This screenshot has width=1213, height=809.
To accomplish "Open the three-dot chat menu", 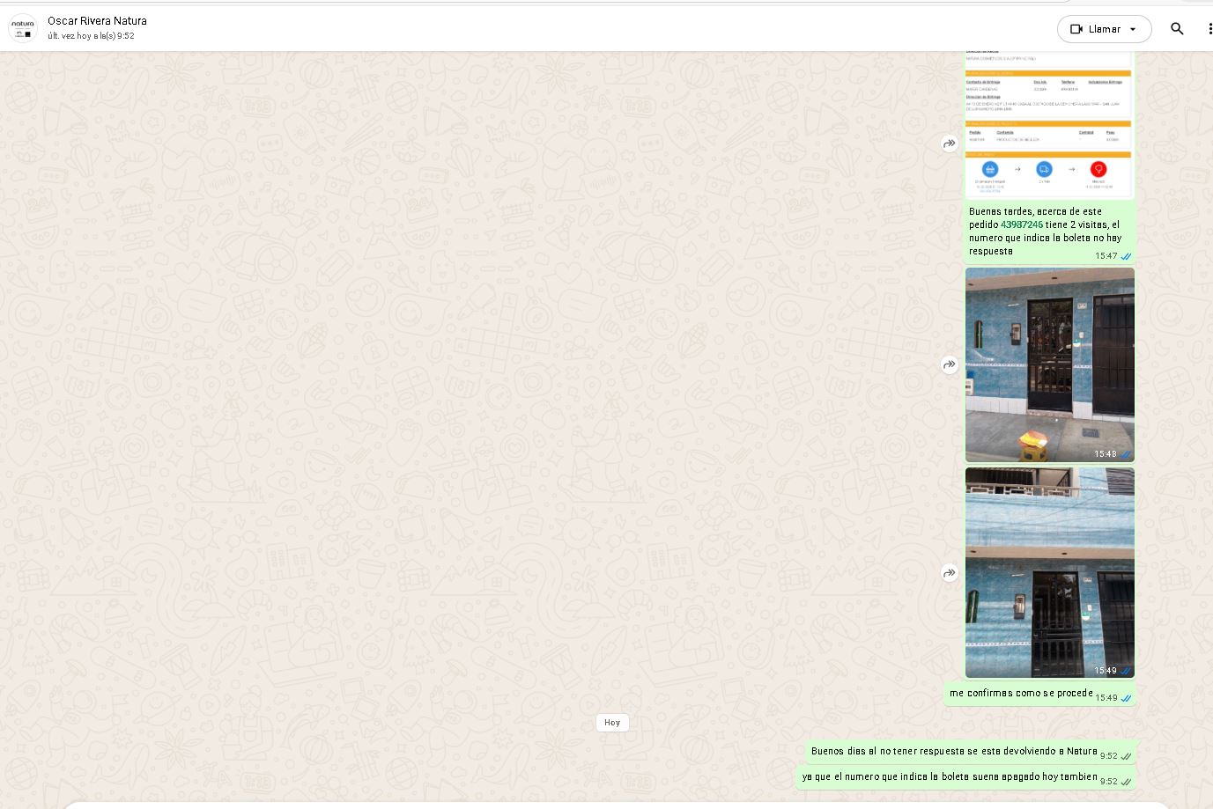I will pyautogui.click(x=1209, y=29).
